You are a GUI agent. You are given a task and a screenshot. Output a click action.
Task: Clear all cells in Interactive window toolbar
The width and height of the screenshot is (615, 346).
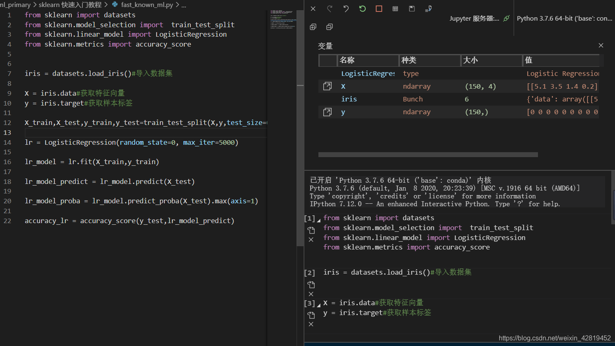tap(313, 9)
